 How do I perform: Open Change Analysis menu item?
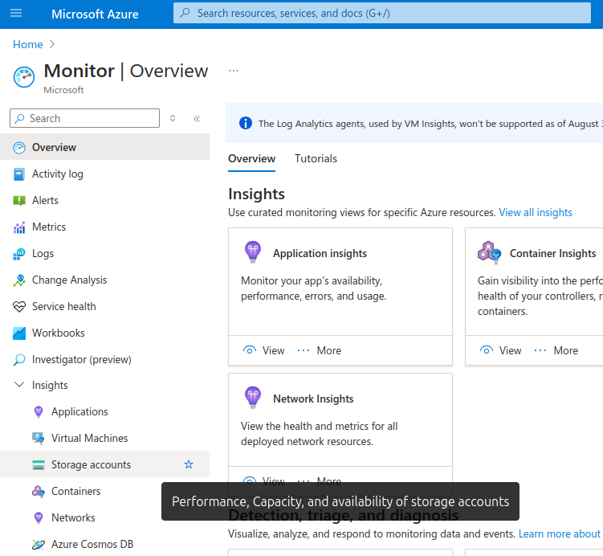click(x=104, y=280)
